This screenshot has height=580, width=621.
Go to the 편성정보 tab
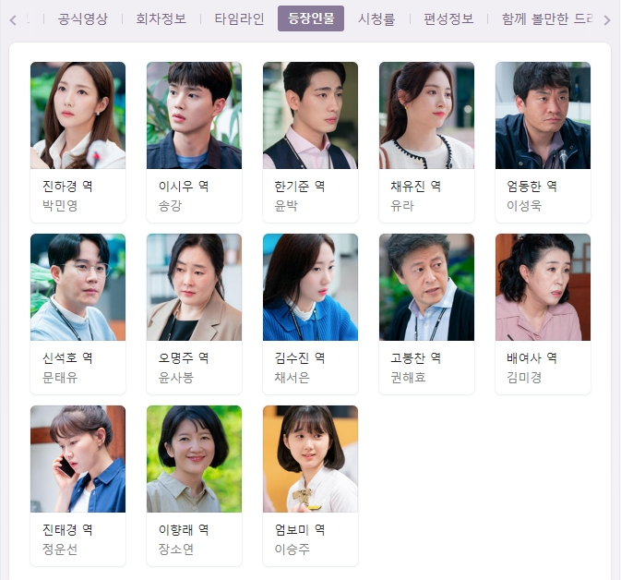pyautogui.click(x=448, y=18)
